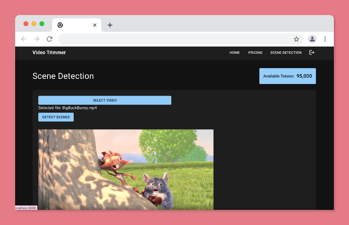Click the Video Trimmer logo title
The width and height of the screenshot is (349, 225).
pos(49,53)
